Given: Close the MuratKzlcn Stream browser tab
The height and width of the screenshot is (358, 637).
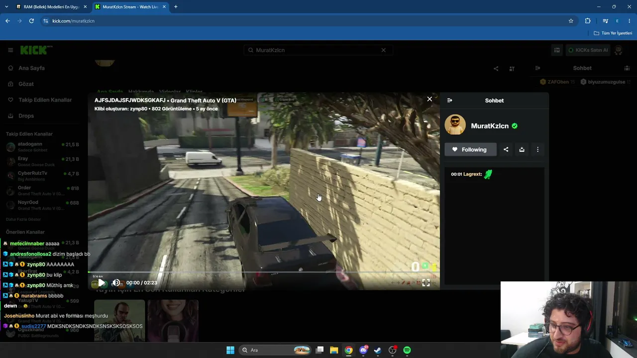Looking at the screenshot, I should point(164,7).
